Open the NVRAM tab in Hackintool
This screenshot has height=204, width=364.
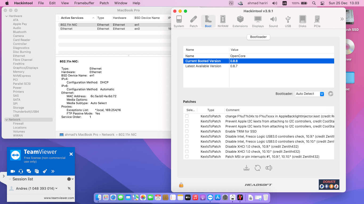[223, 22]
